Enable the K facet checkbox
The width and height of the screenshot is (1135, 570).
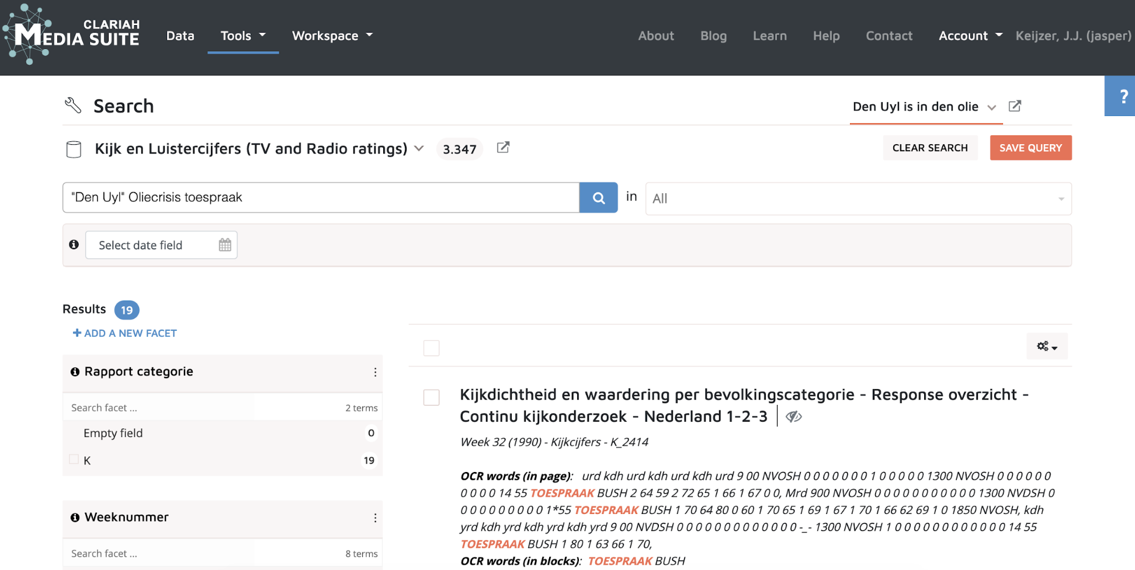[x=74, y=460]
